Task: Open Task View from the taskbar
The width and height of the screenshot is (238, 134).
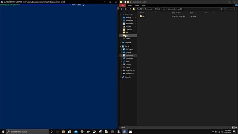Action: click(58, 131)
